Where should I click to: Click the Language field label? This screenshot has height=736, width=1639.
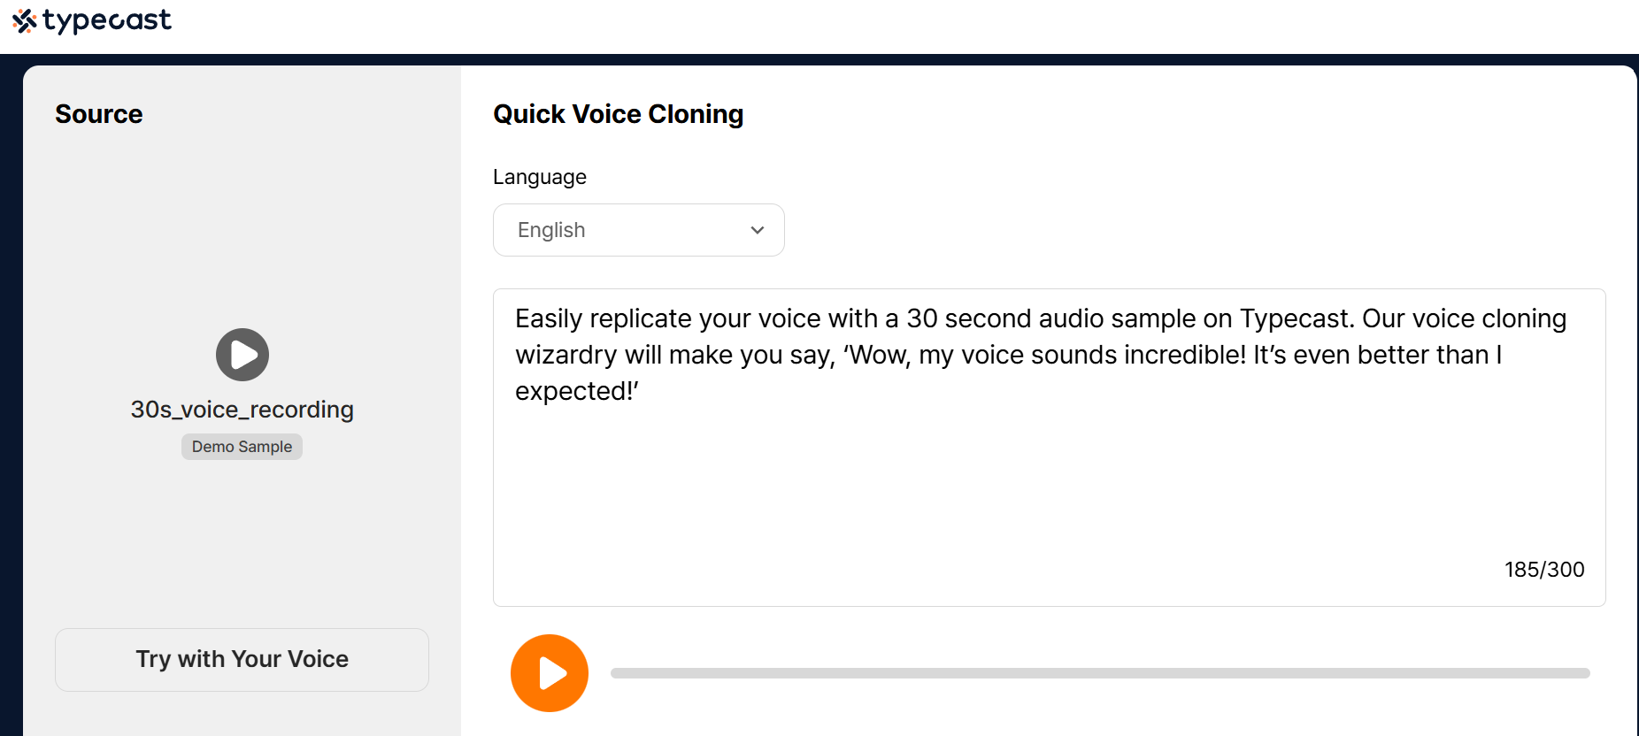point(539,177)
